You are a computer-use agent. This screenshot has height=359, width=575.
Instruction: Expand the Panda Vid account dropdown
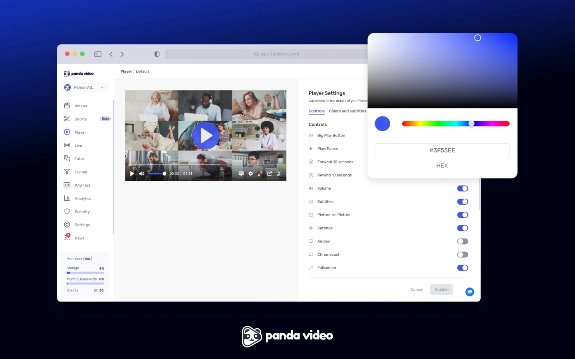84,87
